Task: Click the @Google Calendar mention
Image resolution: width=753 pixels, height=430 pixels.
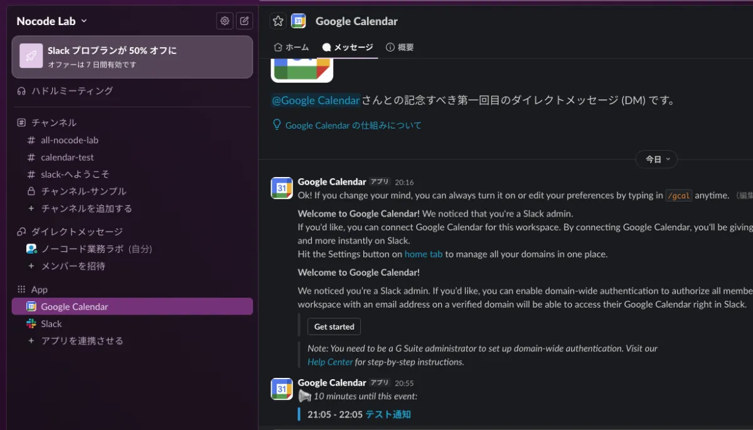Action: [x=316, y=100]
